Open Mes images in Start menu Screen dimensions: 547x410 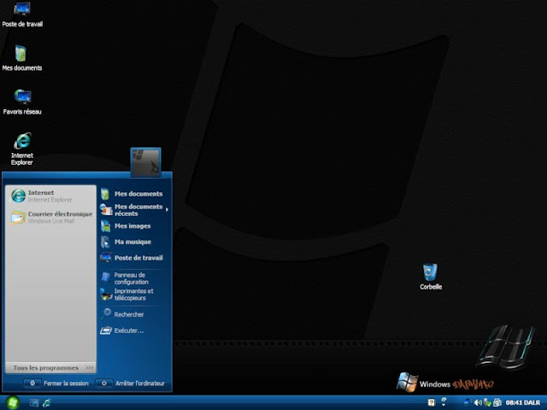click(134, 225)
